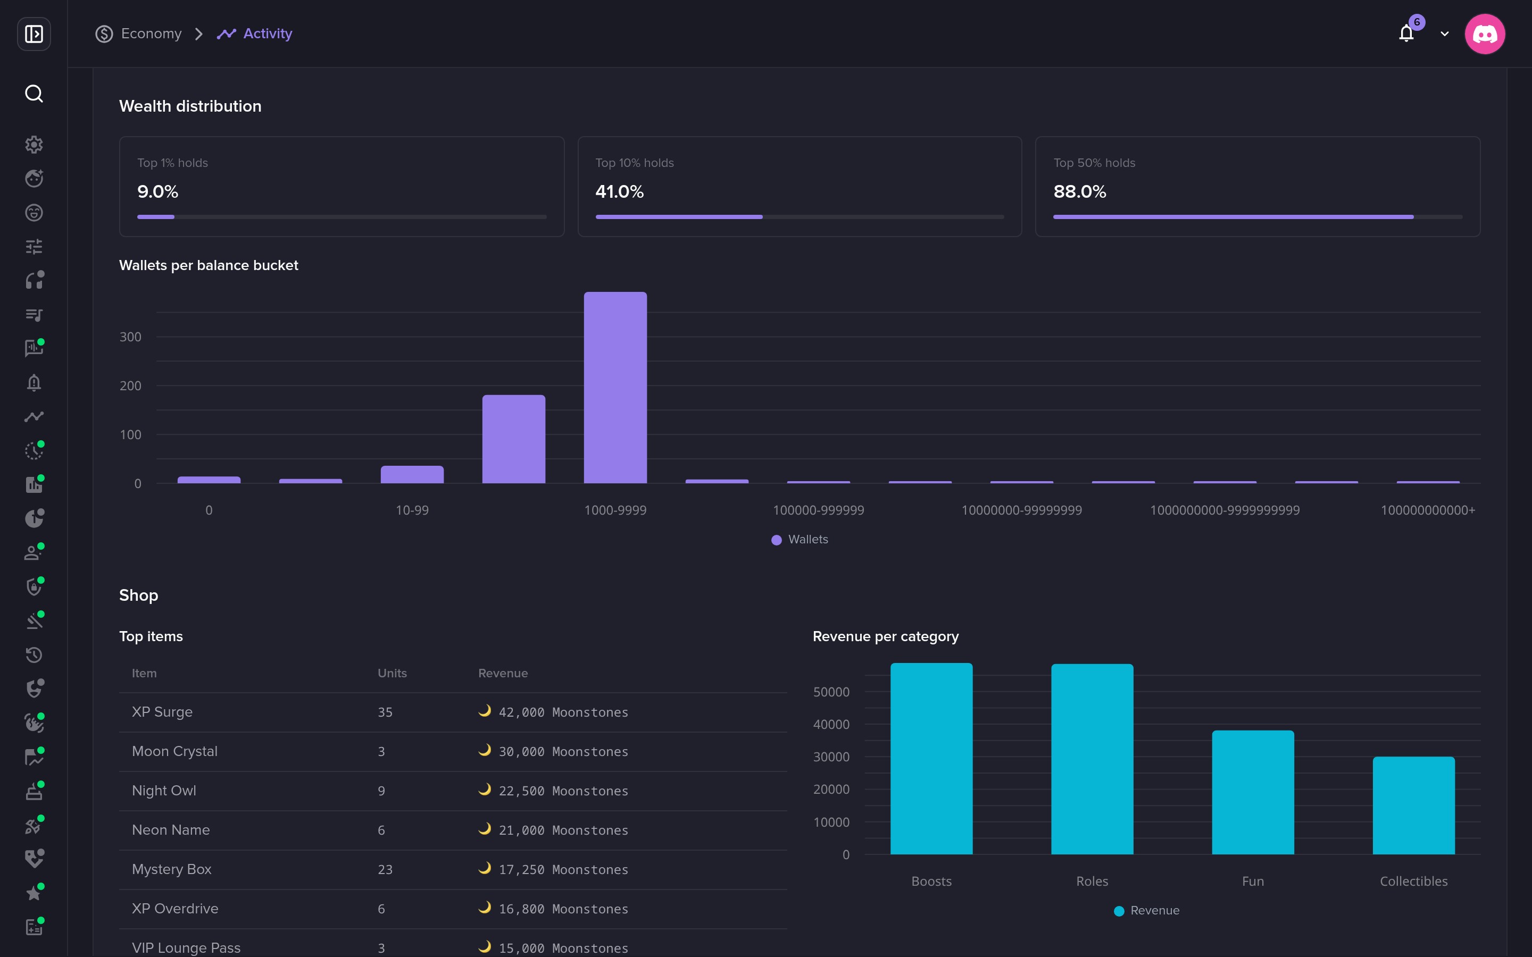Open the music queue sidebar icon
This screenshot has height=957, width=1532.
pyautogui.click(x=34, y=315)
